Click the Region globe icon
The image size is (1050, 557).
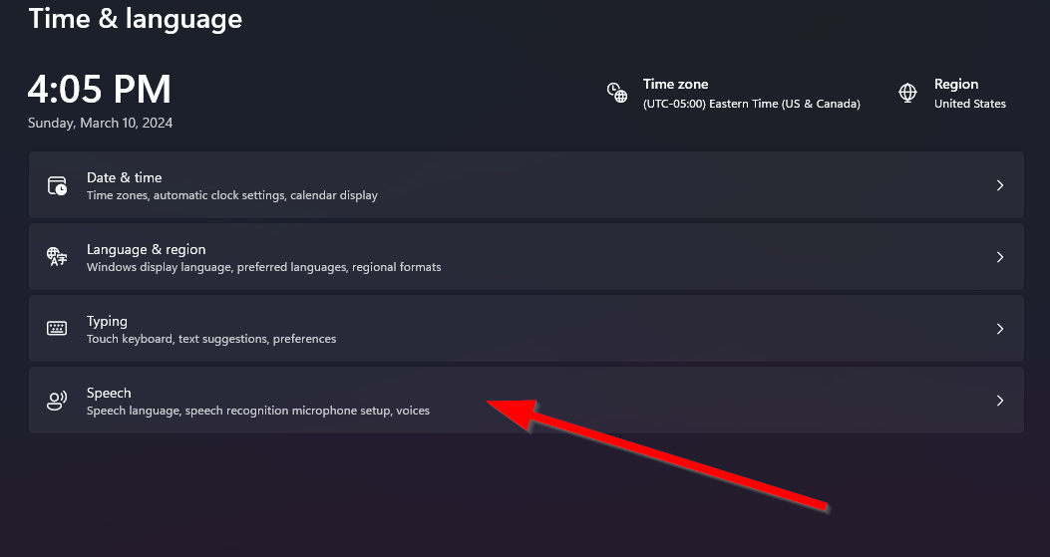pos(907,93)
